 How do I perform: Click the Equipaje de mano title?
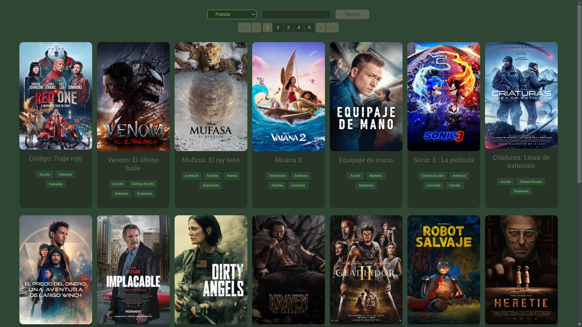[x=366, y=160]
